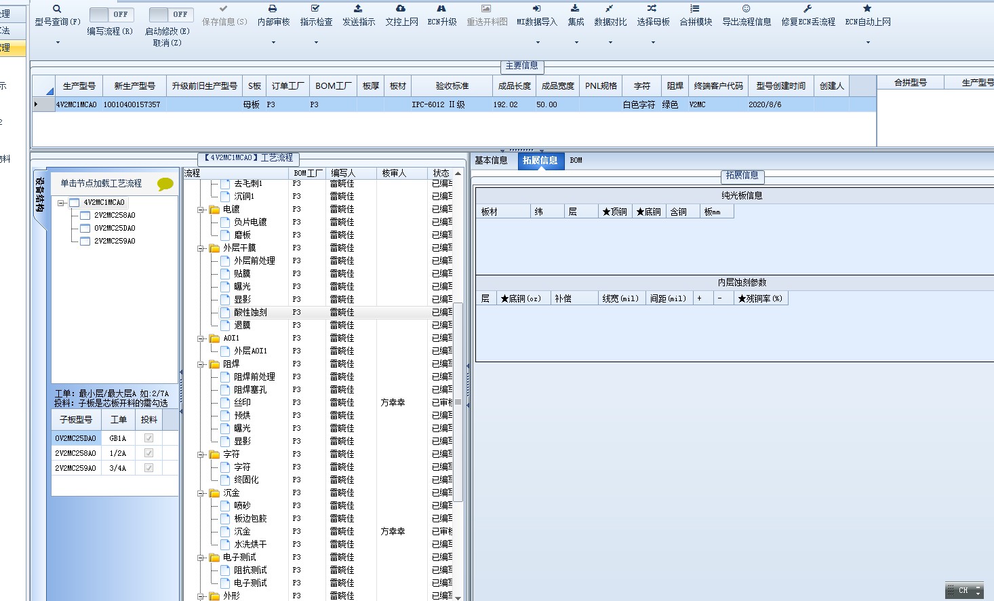This screenshot has width=994, height=601.
Task: Open 型号查询(F) search tool
Action: (57, 9)
